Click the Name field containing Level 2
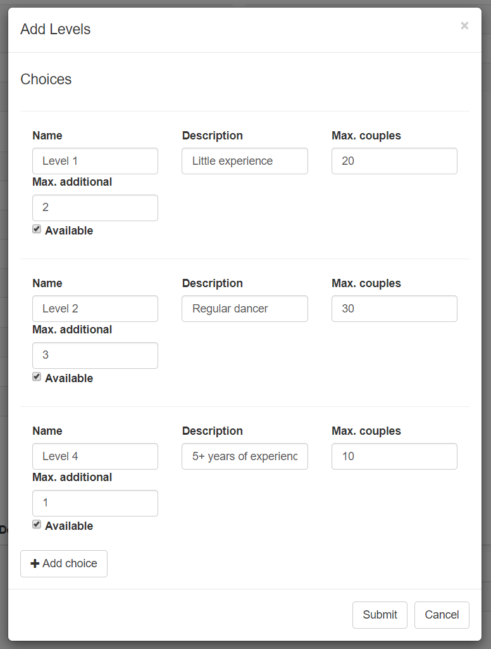The height and width of the screenshot is (649, 491). pyautogui.click(x=95, y=309)
